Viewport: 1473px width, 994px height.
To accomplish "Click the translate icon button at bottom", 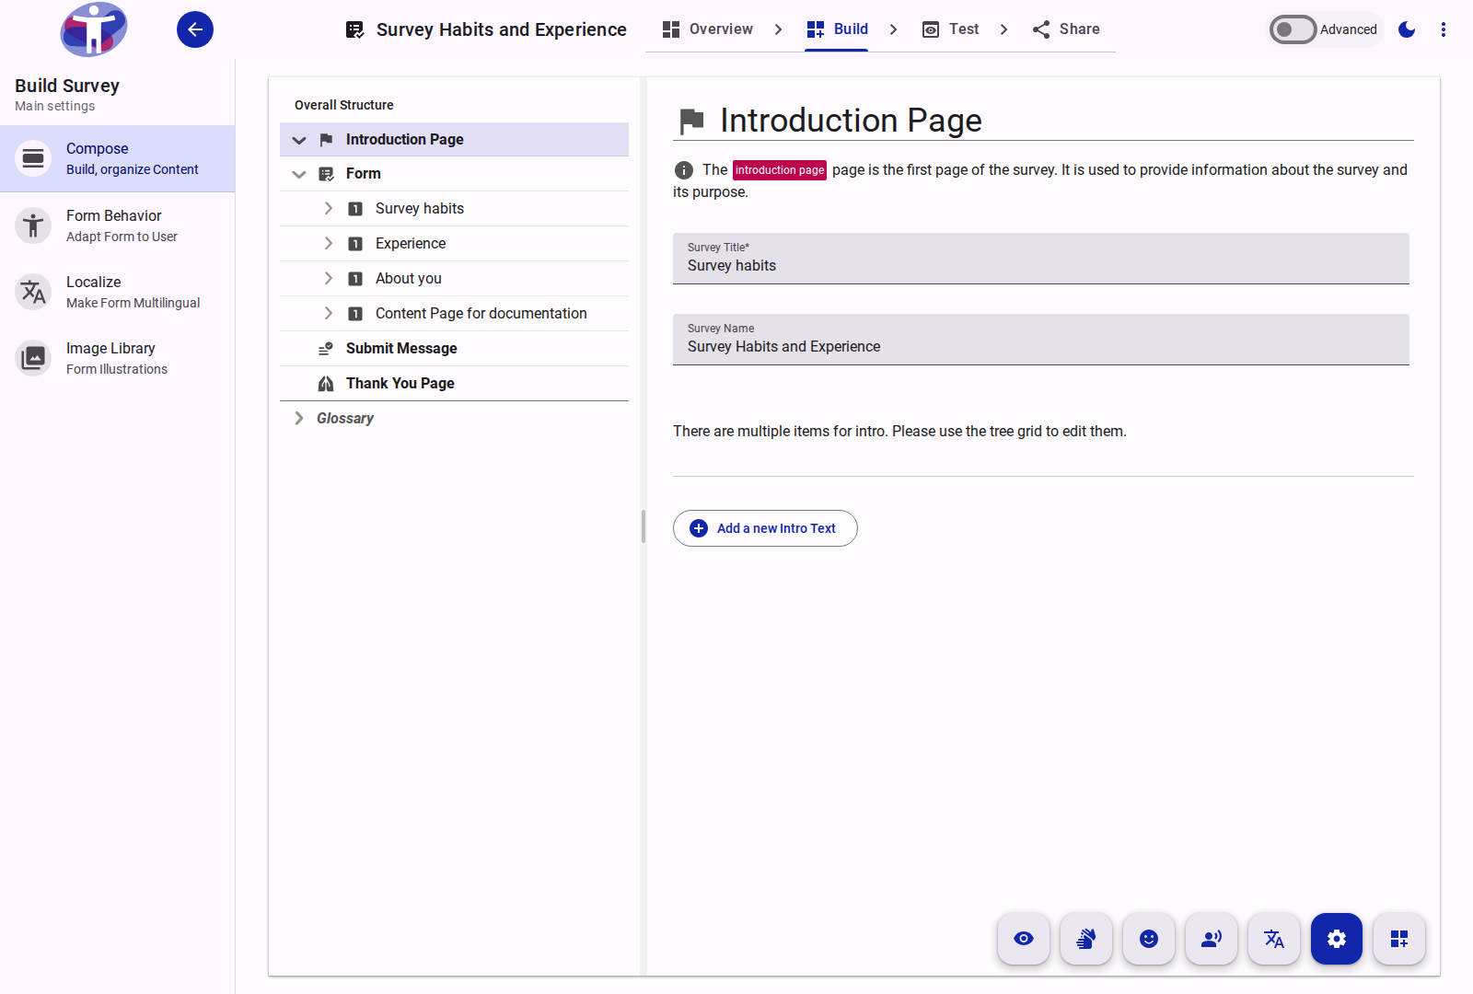I will pyautogui.click(x=1274, y=939).
